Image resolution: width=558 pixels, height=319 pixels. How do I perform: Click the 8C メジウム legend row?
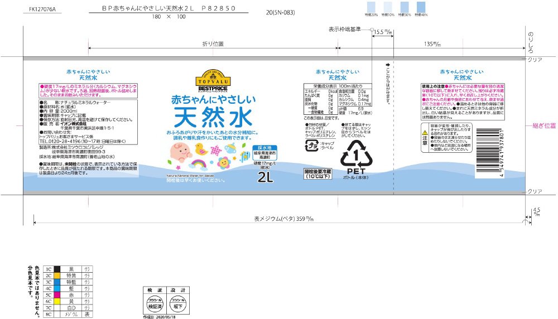(x=68, y=315)
